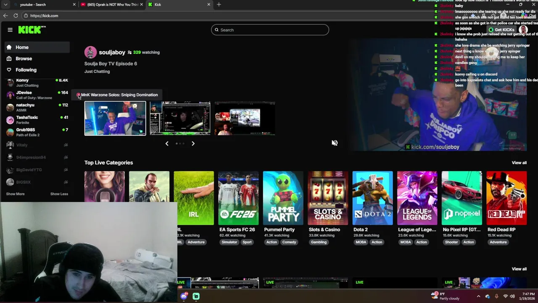Select the first featured stream thumbnail
This screenshot has height=303, width=538.
tap(115, 118)
